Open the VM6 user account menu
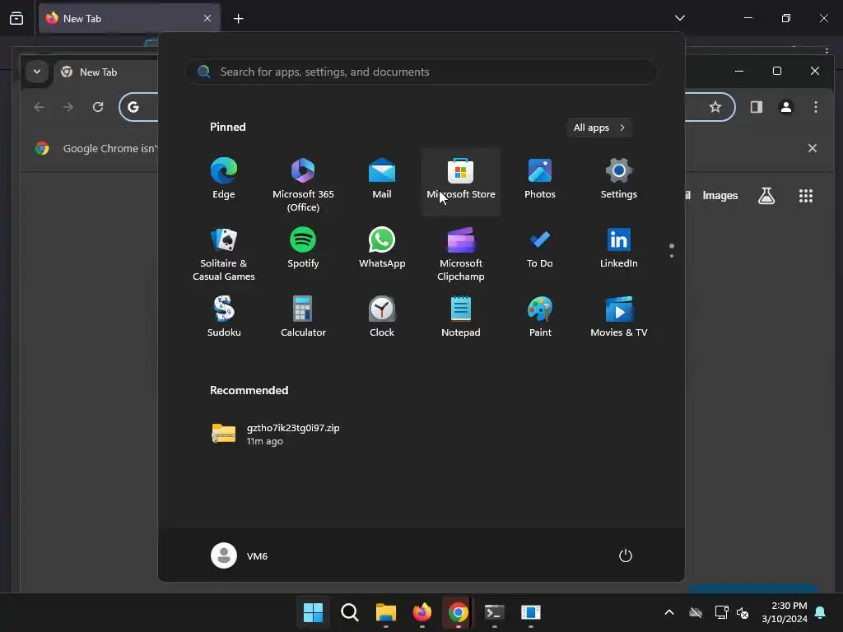The height and width of the screenshot is (632, 843). [x=240, y=555]
